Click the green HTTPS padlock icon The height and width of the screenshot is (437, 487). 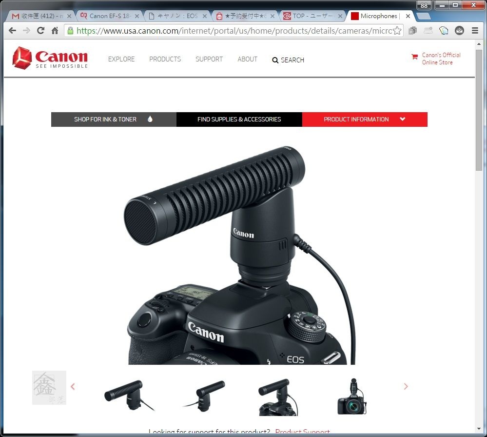click(x=71, y=30)
